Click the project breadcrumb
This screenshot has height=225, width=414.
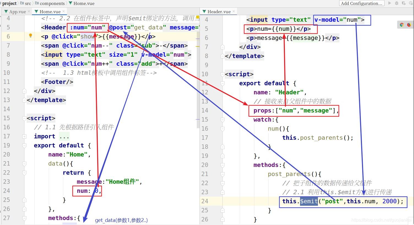(9, 3)
